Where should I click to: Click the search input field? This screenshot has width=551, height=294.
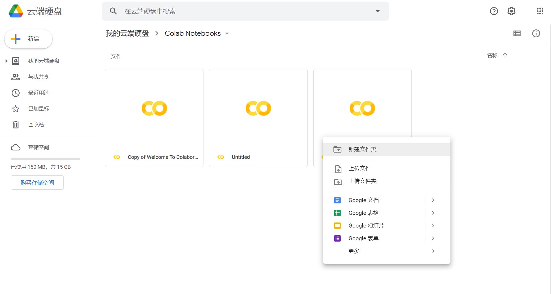239,11
